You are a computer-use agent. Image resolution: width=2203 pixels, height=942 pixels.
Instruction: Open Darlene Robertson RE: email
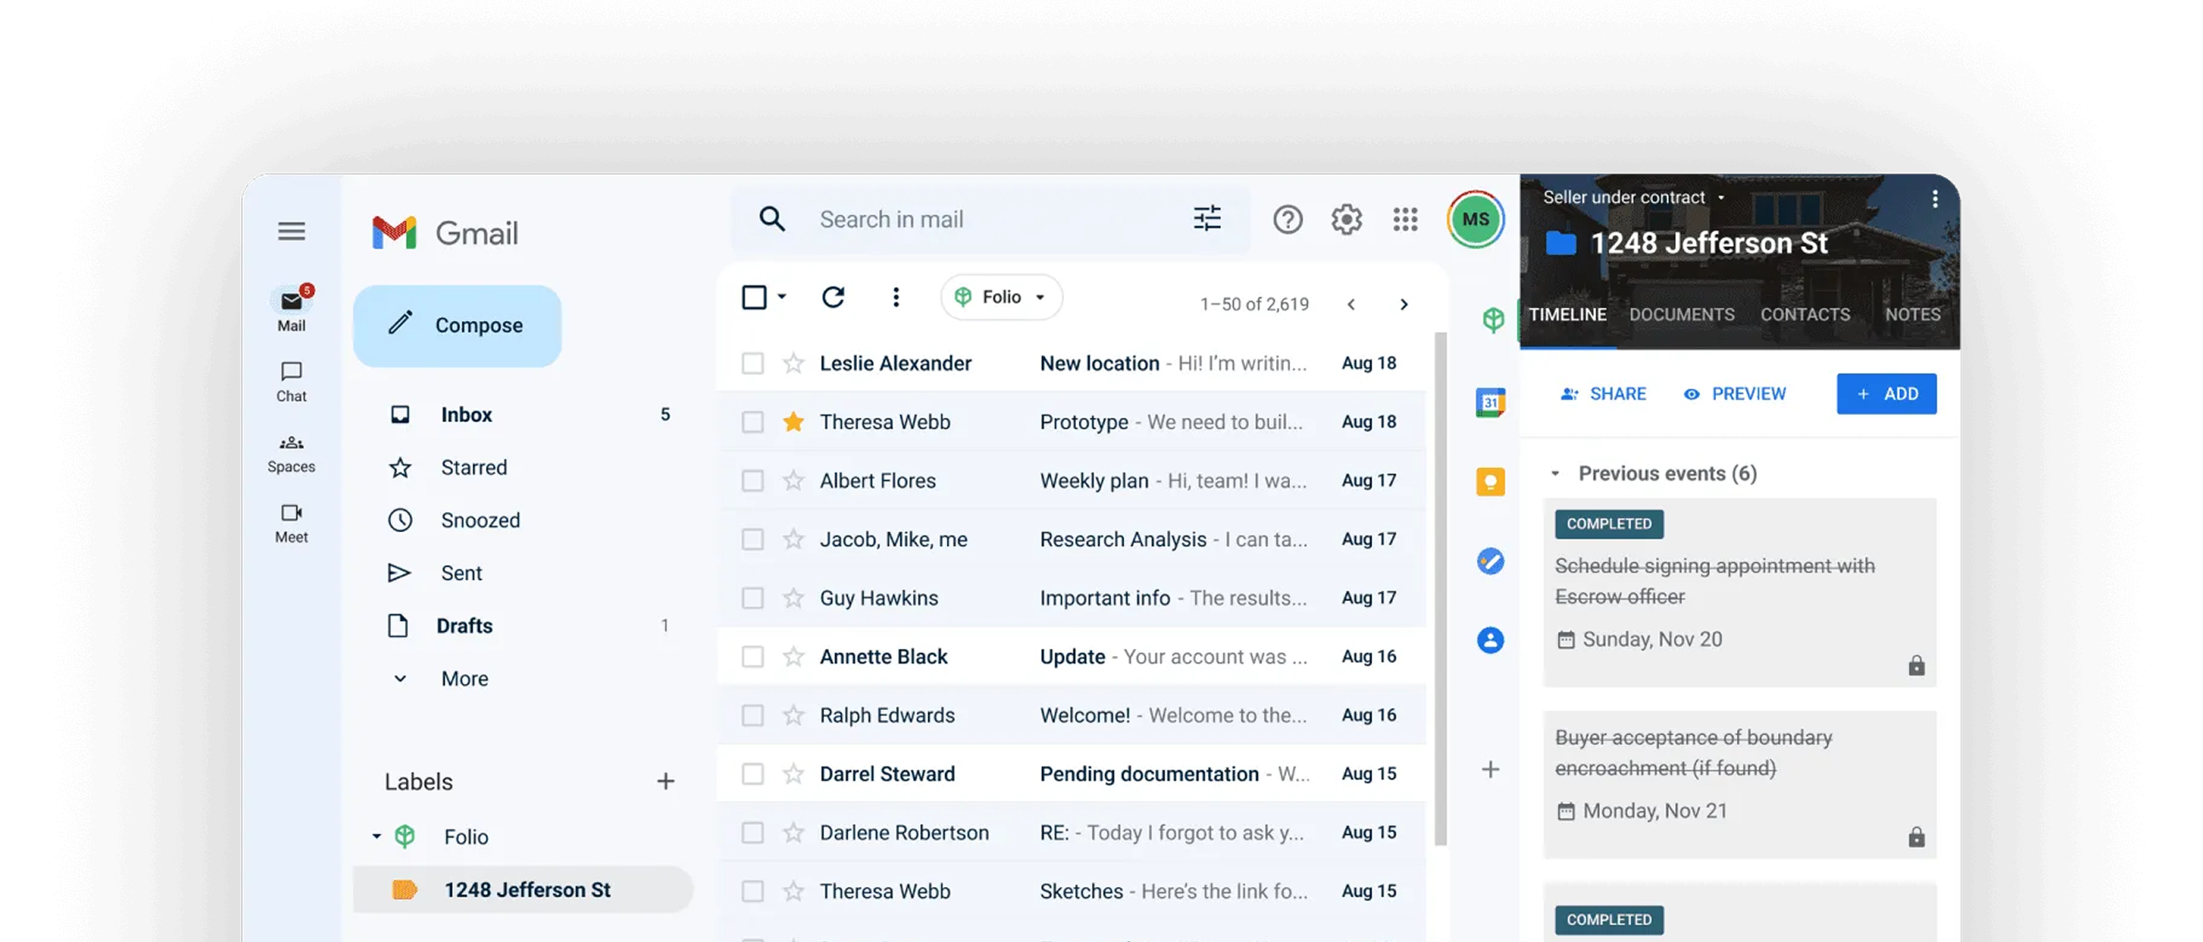[x=1072, y=833]
